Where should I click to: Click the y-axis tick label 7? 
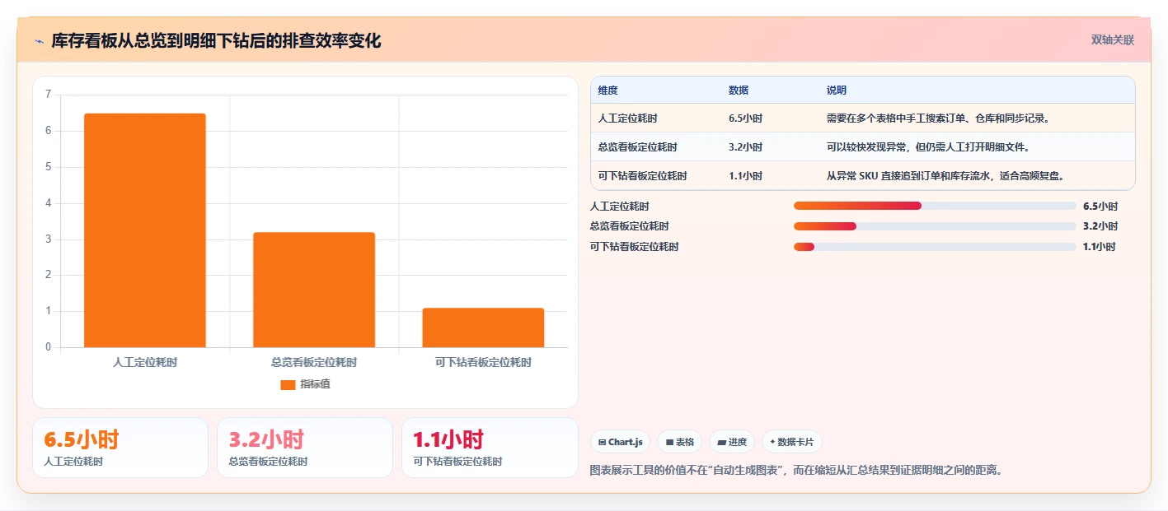(48, 95)
